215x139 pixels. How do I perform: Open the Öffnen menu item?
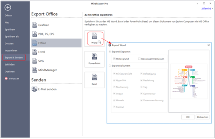(x=9, y=16)
